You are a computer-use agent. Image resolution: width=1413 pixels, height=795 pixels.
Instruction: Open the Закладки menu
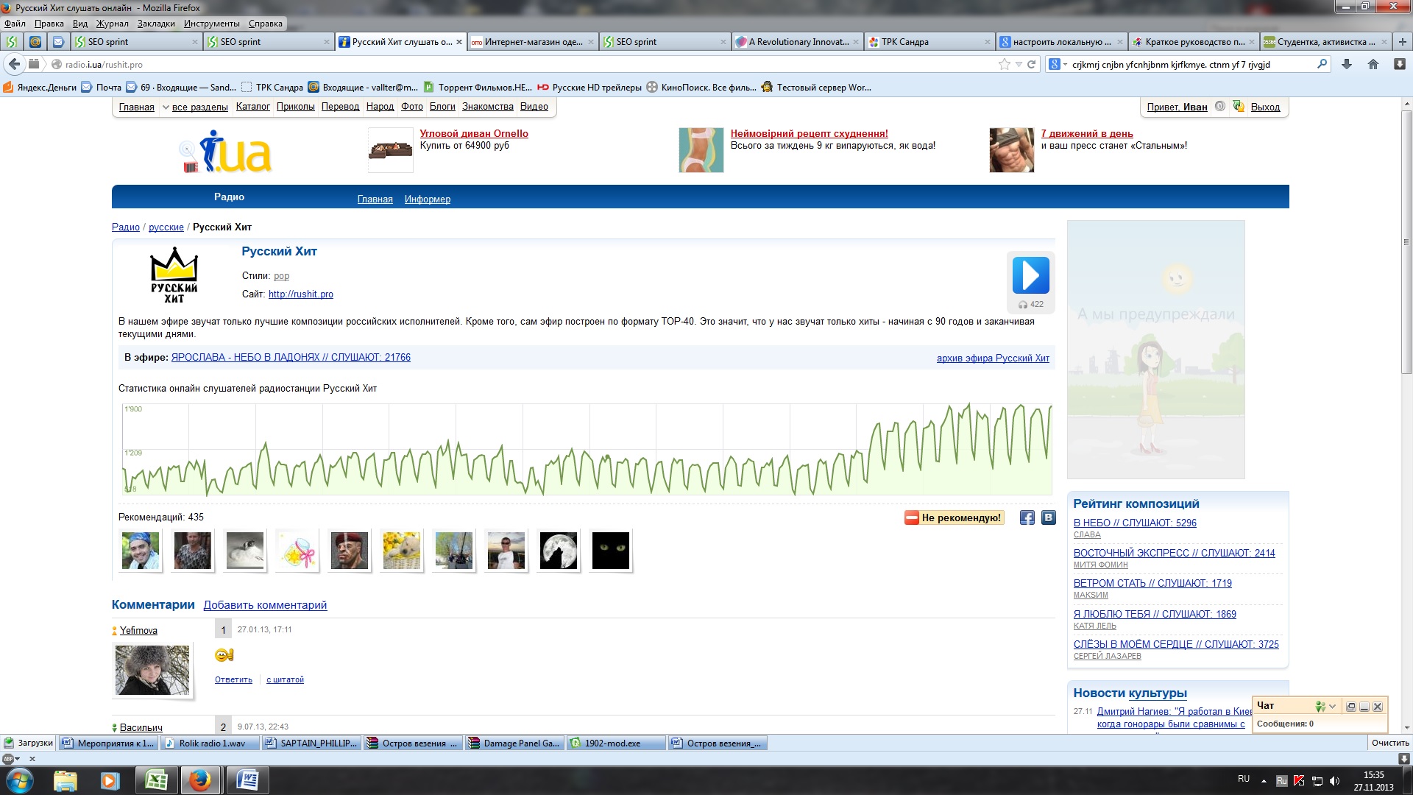coord(156,24)
